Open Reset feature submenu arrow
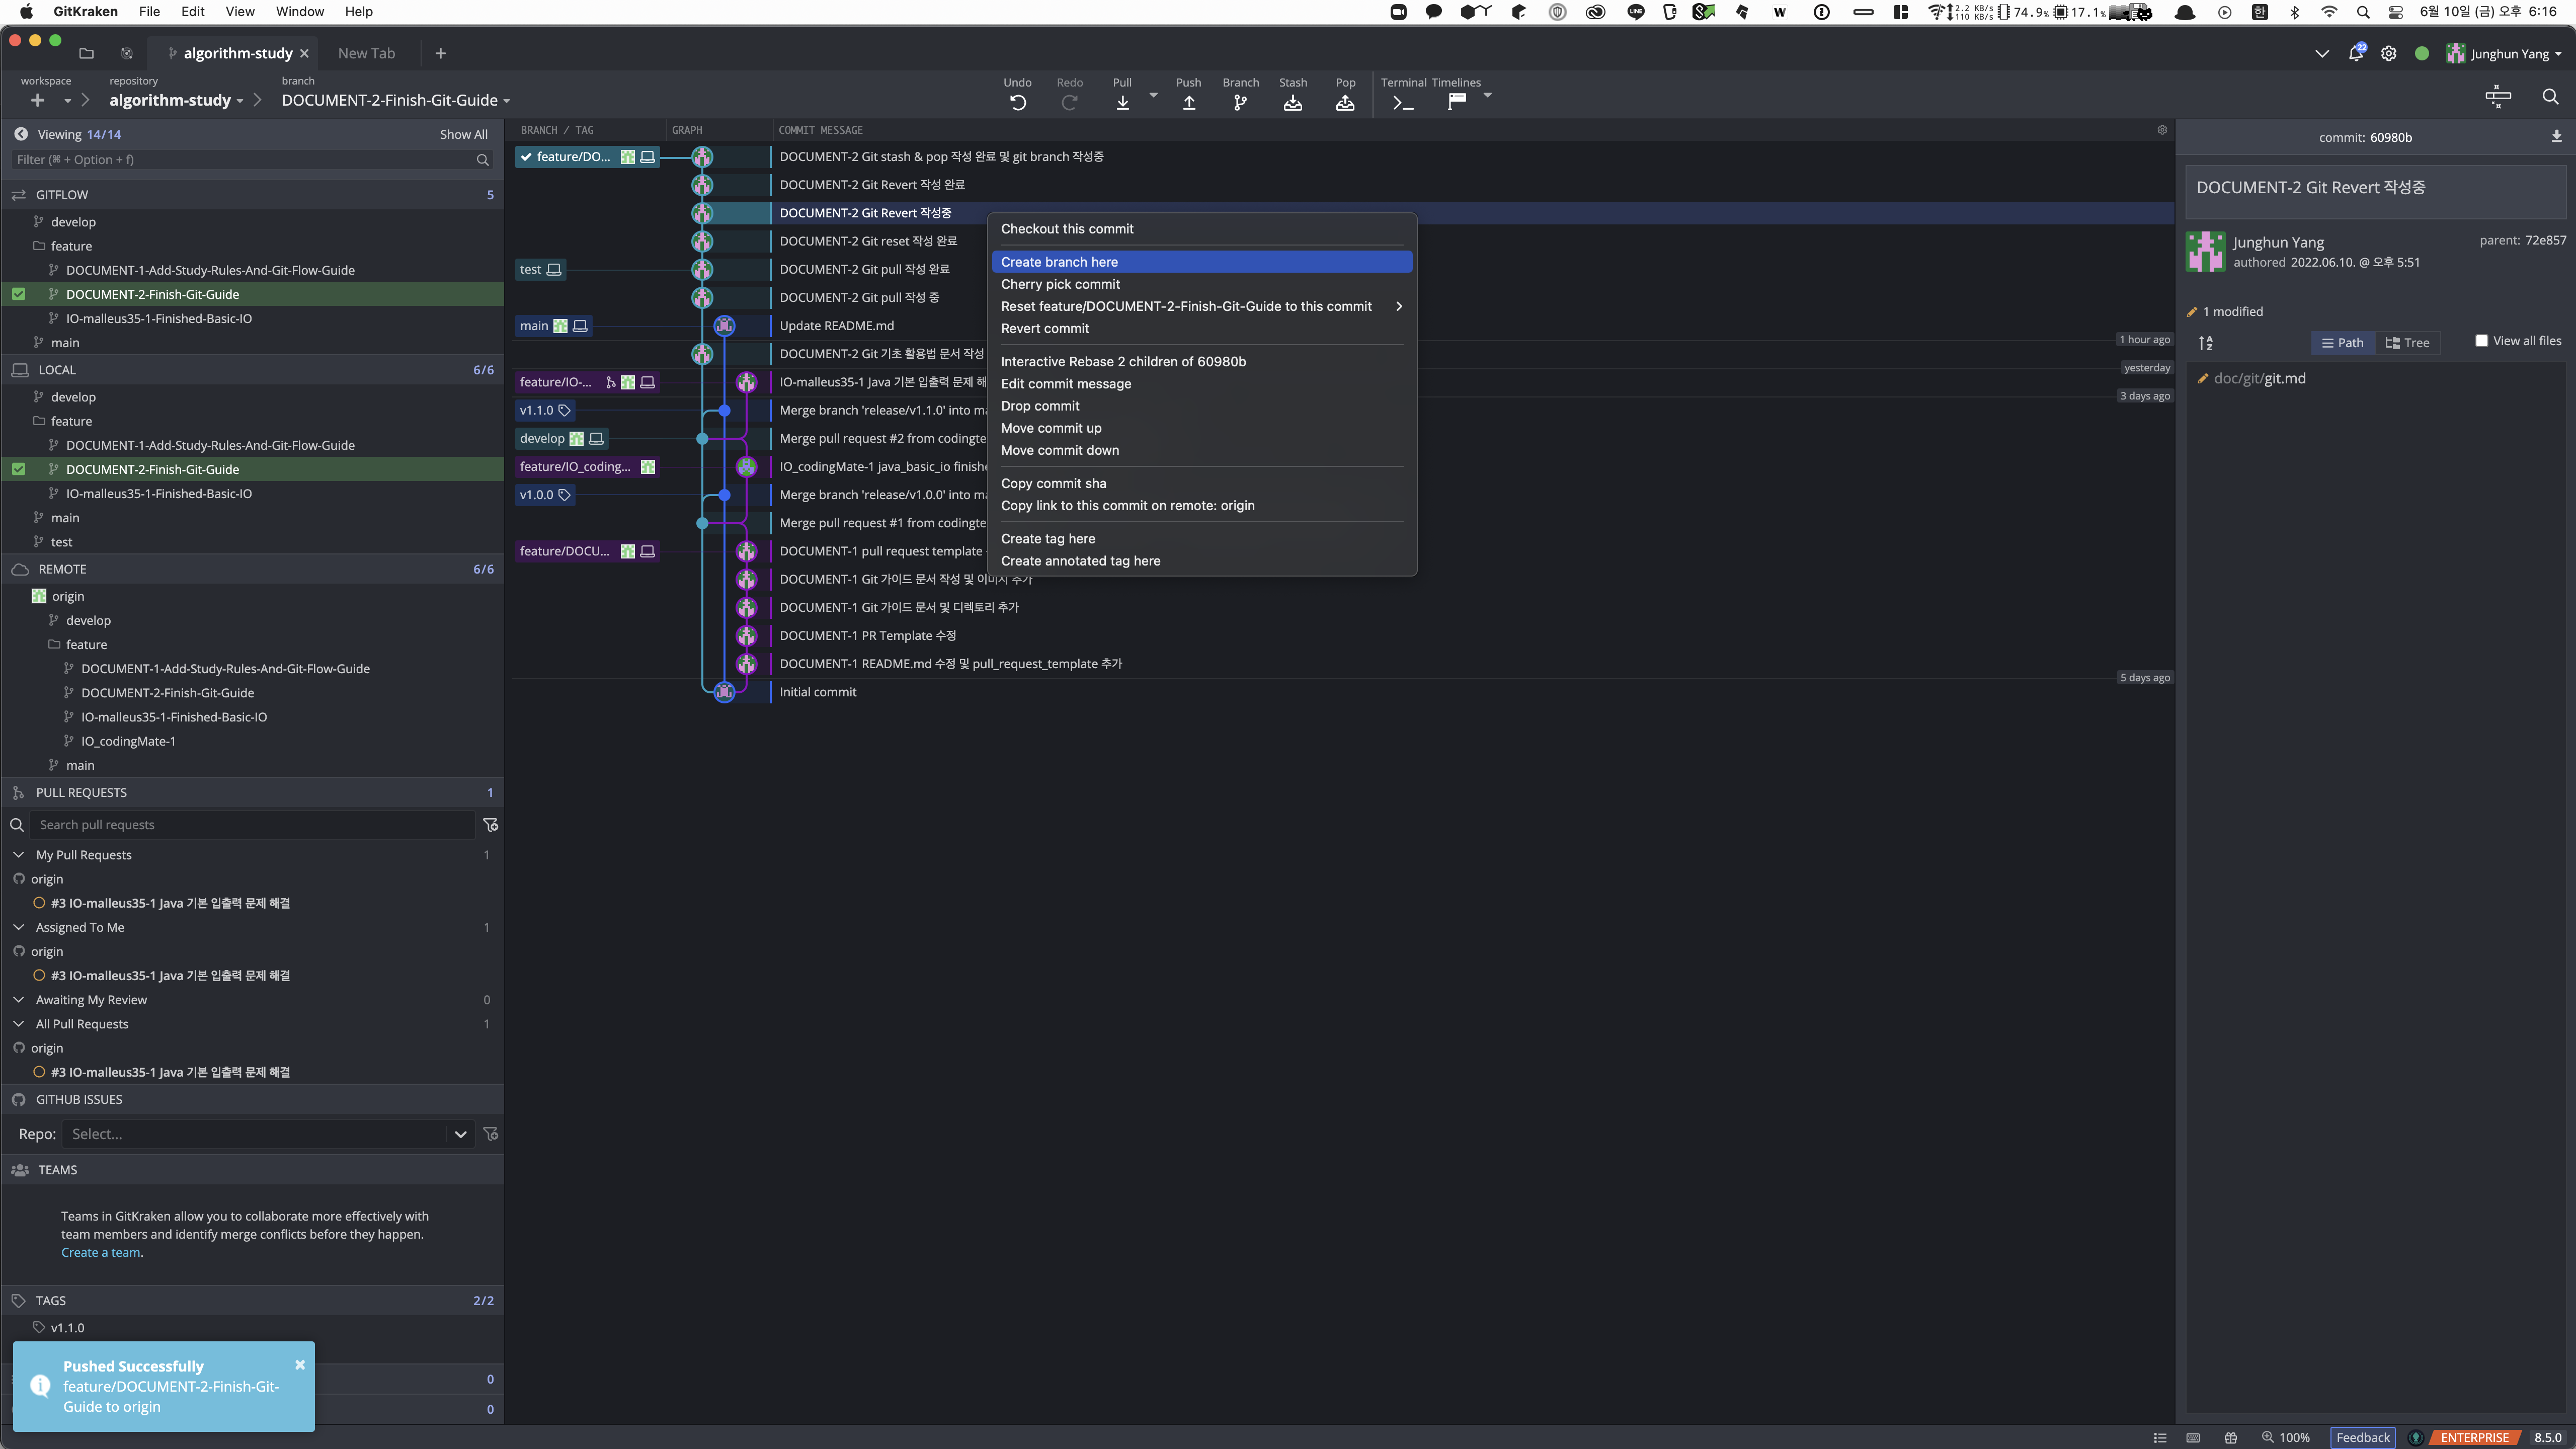 pyautogui.click(x=1399, y=306)
